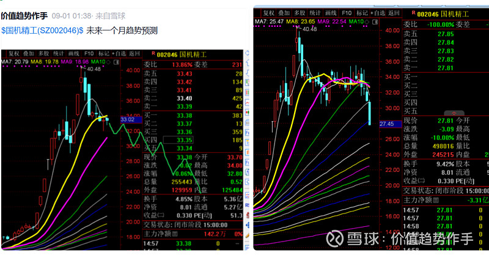Toggle the panel layout icon beside MA10 in the right chart
This screenshot has height=255, width=489.
[375, 22]
